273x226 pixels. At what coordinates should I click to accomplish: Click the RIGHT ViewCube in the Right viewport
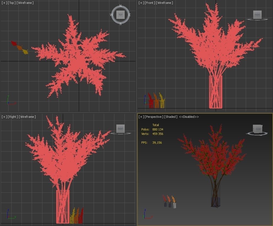point(120,129)
